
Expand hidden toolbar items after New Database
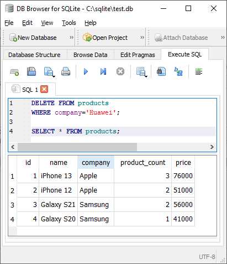click(x=71, y=38)
